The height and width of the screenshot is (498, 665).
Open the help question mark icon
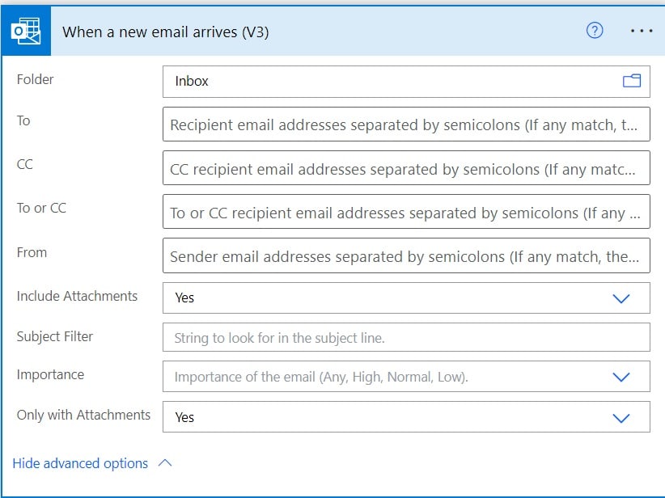pos(595,31)
